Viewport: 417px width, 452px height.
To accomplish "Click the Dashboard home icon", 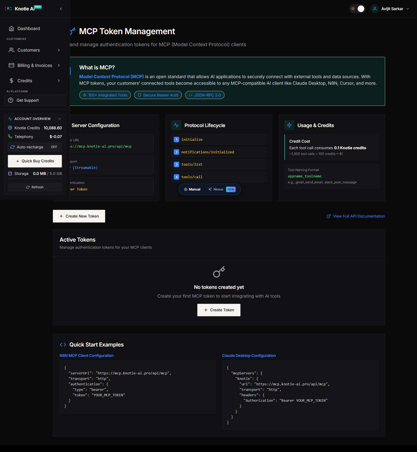I will click(x=11, y=28).
